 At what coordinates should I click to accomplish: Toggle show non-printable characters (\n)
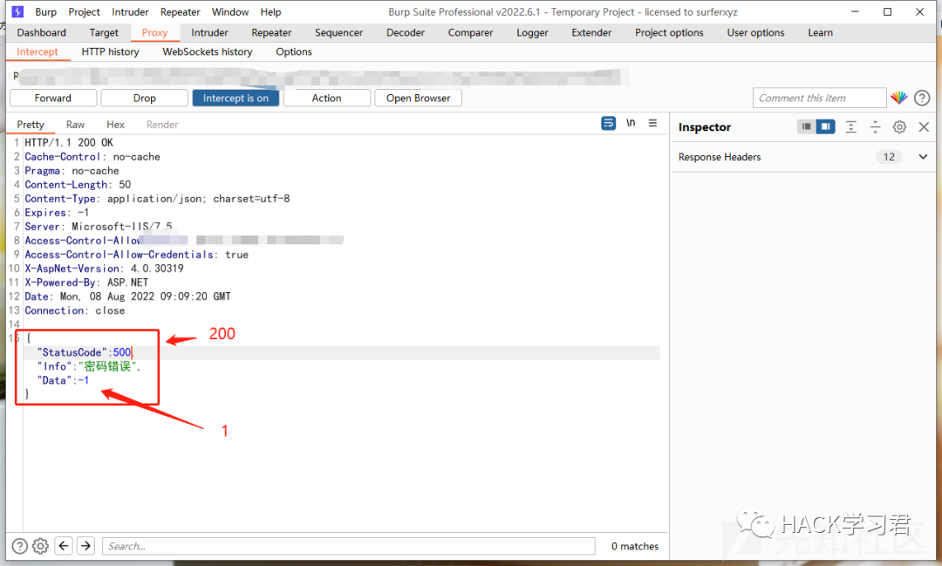(631, 123)
